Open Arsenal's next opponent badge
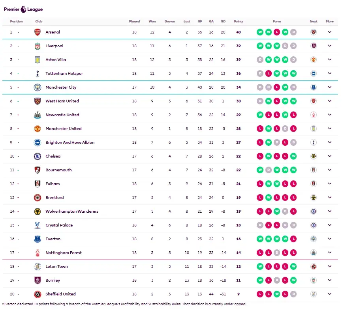The height and width of the screenshot is (310, 342). pos(314,32)
